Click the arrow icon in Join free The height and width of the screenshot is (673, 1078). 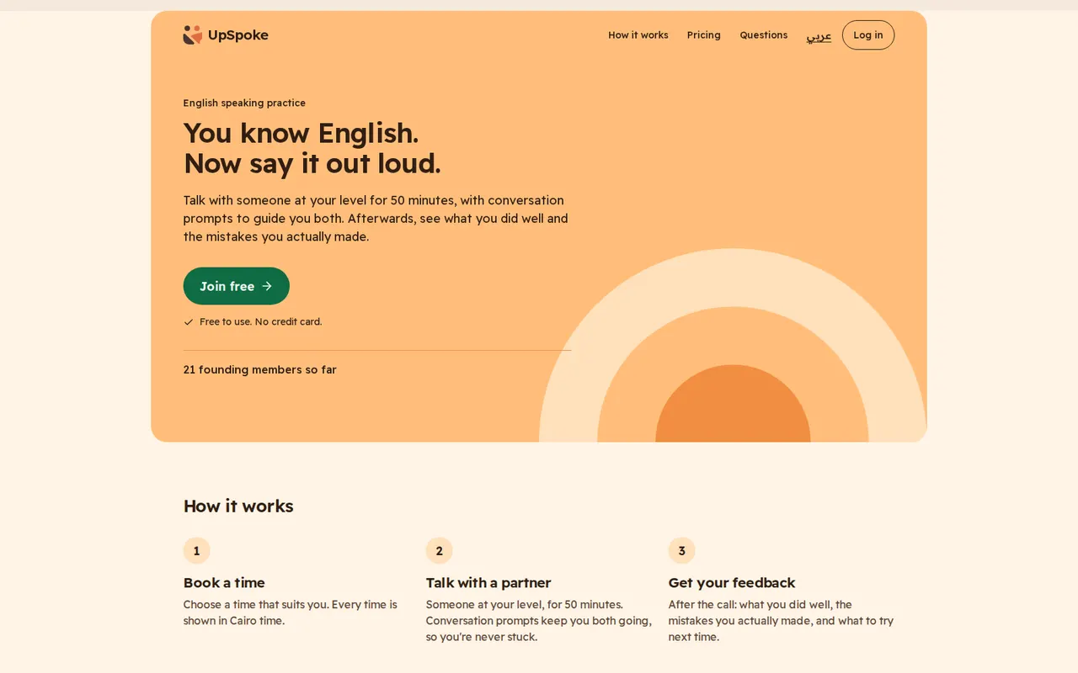pyautogui.click(x=267, y=286)
